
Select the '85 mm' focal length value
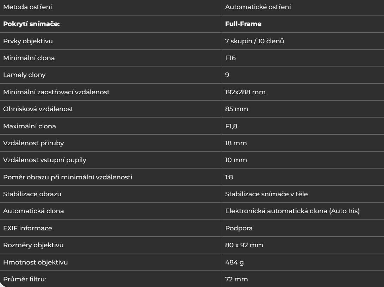[237, 109]
